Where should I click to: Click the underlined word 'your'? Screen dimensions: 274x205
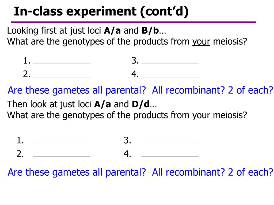pyautogui.click(x=201, y=42)
